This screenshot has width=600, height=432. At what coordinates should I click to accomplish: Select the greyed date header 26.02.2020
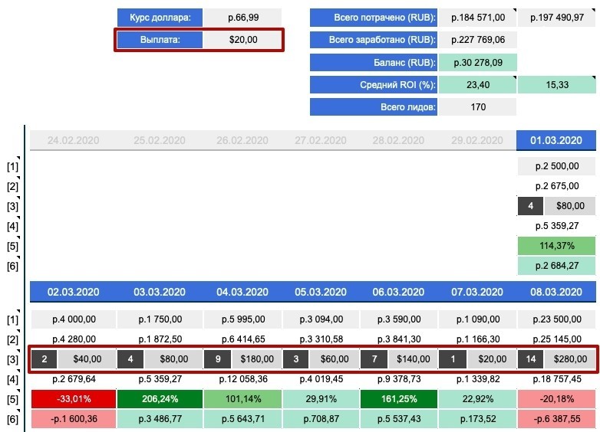[x=242, y=140]
